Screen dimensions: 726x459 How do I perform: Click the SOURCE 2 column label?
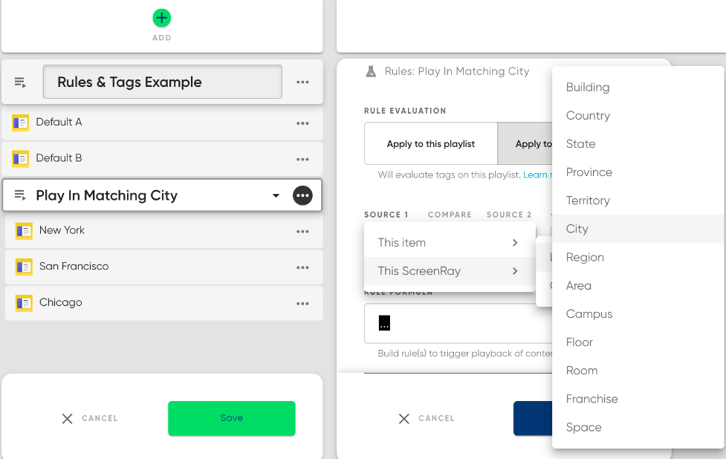[509, 215]
